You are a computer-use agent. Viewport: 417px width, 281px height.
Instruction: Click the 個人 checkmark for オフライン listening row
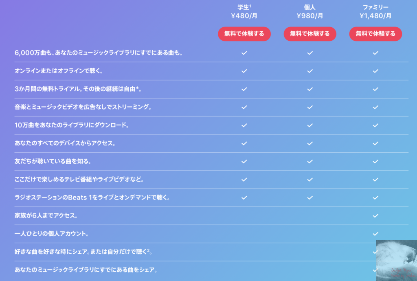[310, 71]
